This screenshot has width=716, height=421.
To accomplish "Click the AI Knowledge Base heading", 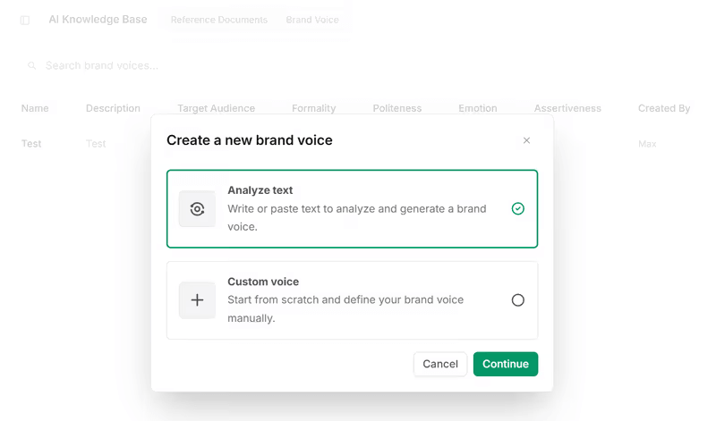I will pyautogui.click(x=98, y=20).
